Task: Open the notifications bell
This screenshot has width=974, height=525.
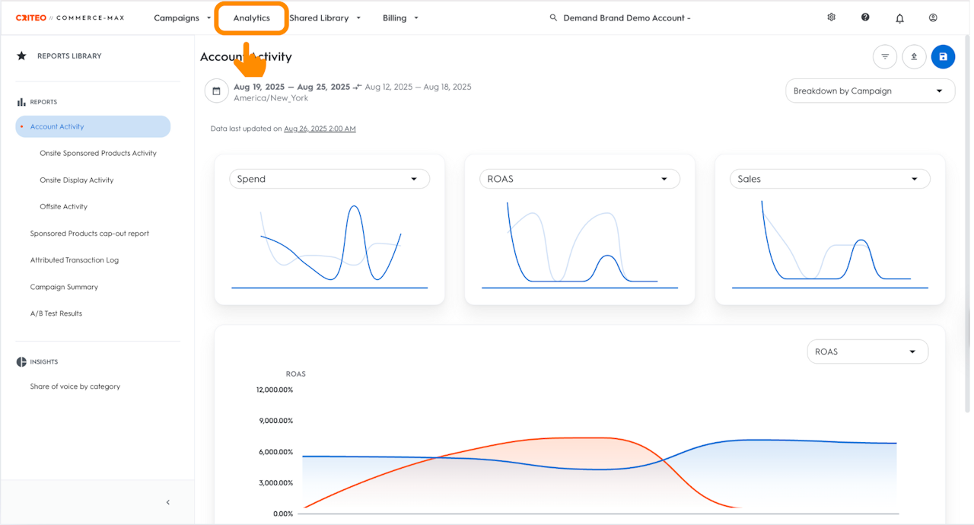Action: point(899,18)
